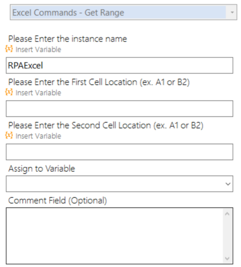241x267 pixels.
Task: Click Insert Variable link for instance name
Action: [38, 49]
